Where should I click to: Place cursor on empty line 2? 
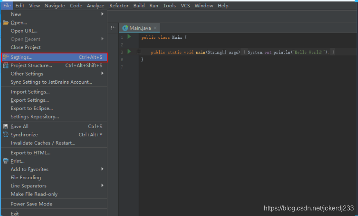[x=248, y=45]
